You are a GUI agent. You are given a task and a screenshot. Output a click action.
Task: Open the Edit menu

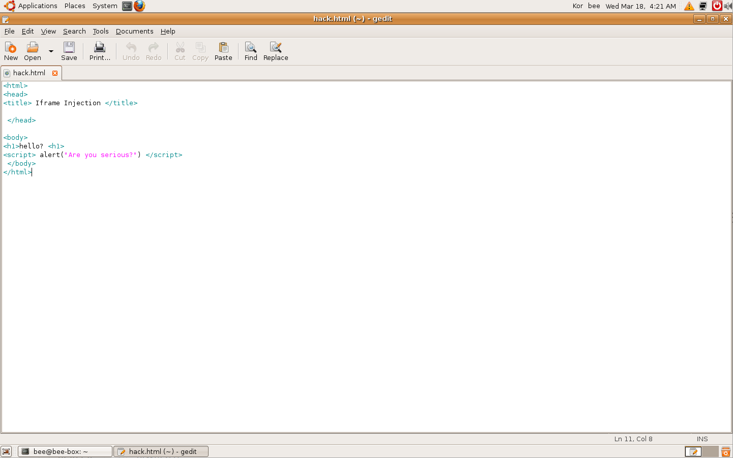(27, 31)
